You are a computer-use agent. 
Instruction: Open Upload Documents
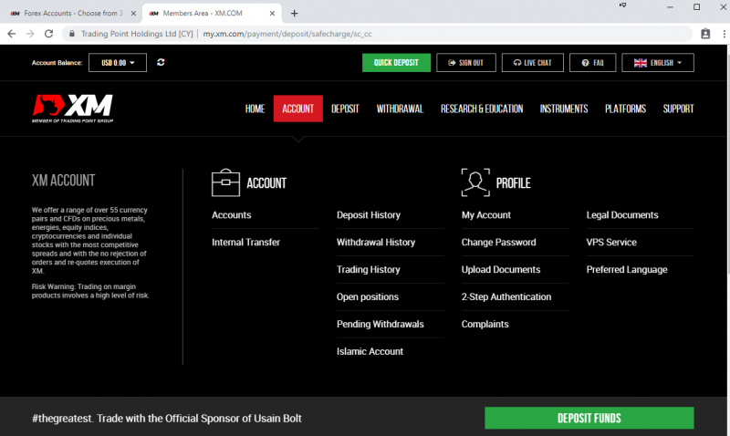(500, 269)
